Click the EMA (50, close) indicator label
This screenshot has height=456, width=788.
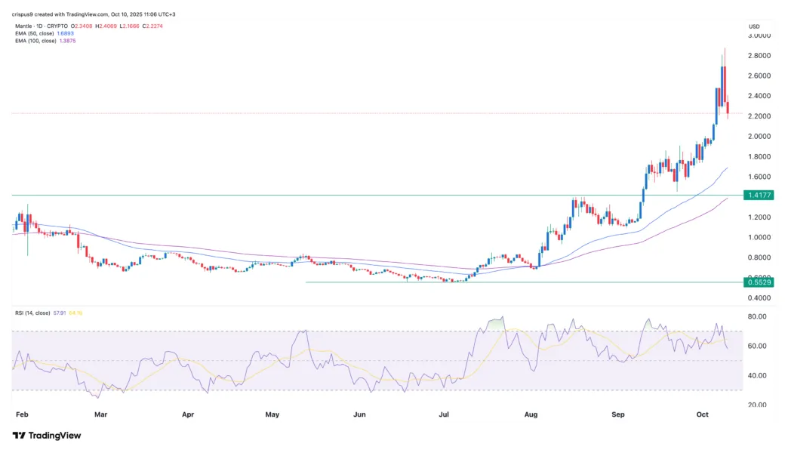pyautogui.click(x=34, y=33)
